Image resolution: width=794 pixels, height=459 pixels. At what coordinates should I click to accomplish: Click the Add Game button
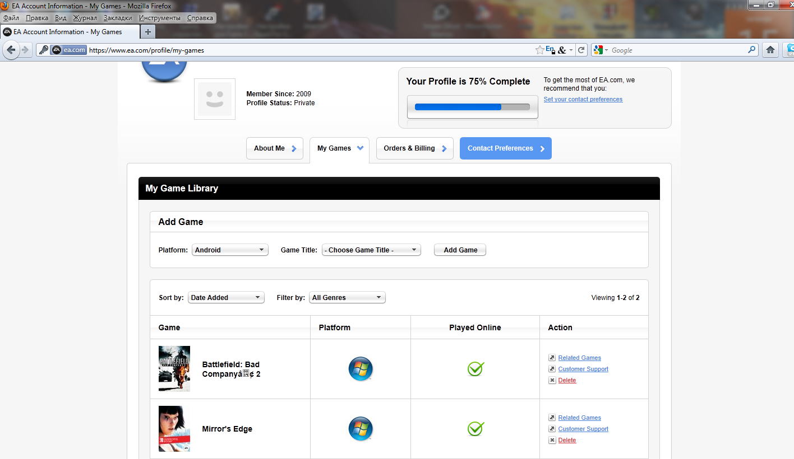coord(460,250)
